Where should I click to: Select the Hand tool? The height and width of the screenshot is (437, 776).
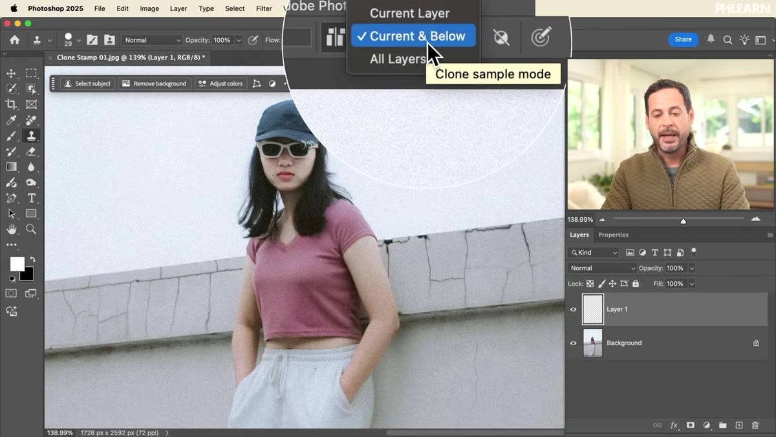click(11, 229)
